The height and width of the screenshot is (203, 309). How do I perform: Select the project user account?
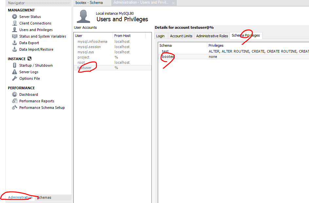113,57
